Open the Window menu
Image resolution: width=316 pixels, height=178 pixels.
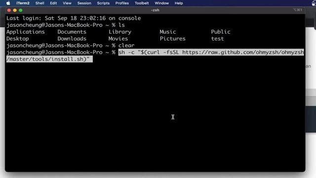[161, 3]
